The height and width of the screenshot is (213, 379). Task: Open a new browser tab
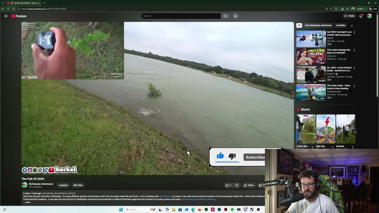click(x=44, y=3)
